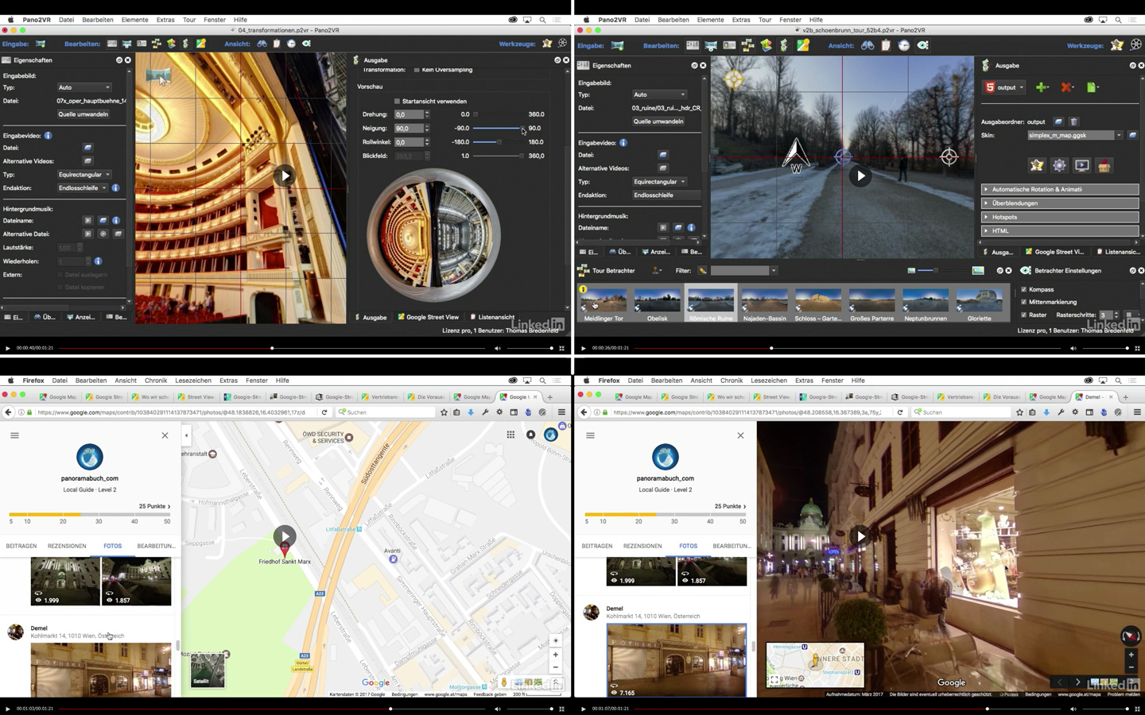Open Elemente menu in top-left Pano2VR menu bar

pyautogui.click(x=134, y=20)
